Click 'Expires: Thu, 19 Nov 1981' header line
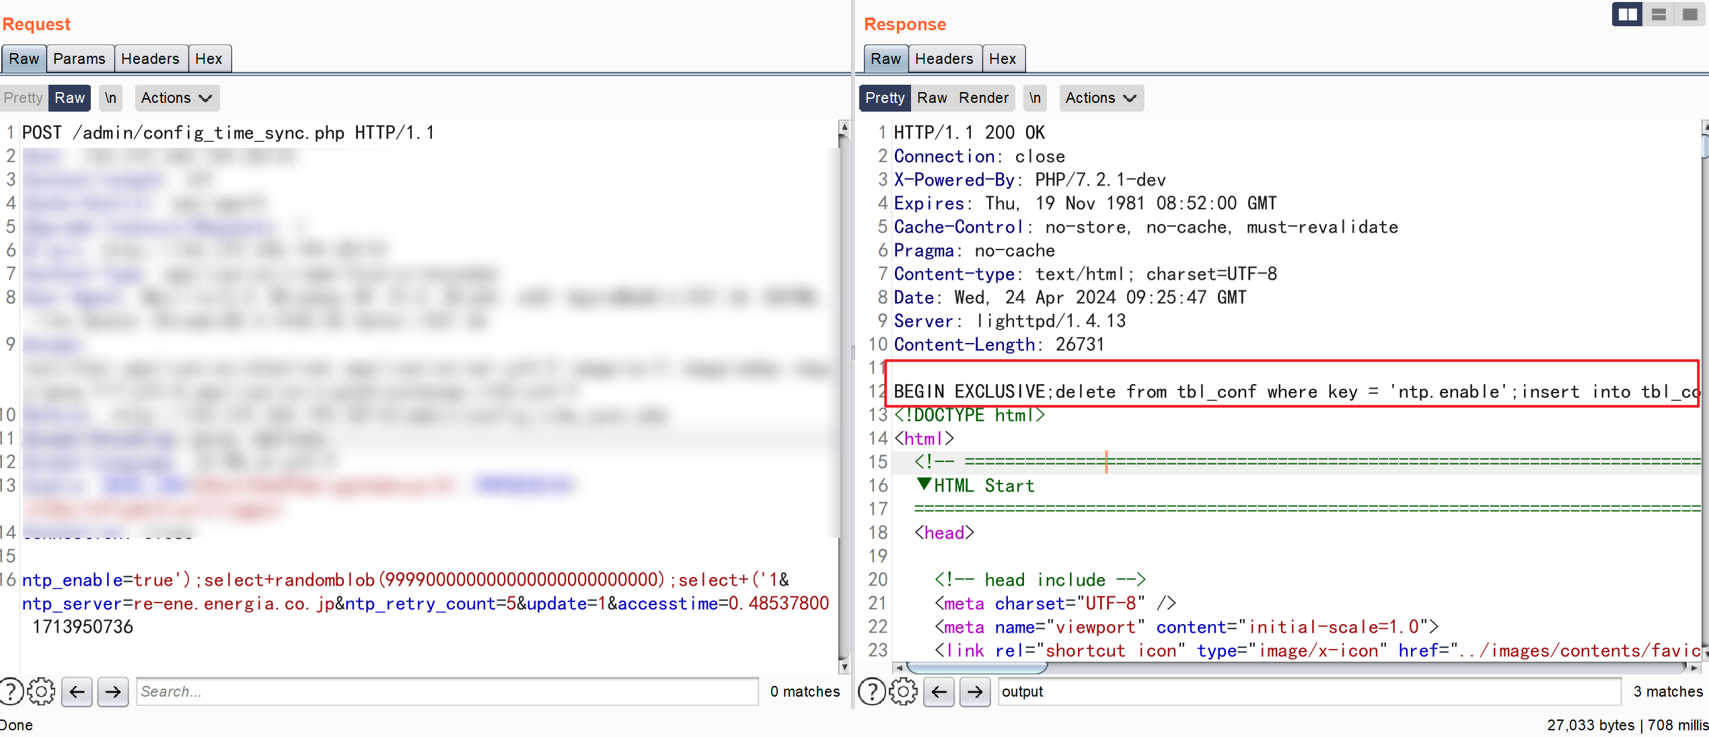The image size is (1709, 737). pos(1085,203)
